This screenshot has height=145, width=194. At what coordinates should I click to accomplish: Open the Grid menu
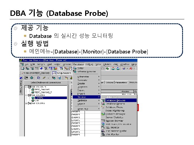pos(49,64)
